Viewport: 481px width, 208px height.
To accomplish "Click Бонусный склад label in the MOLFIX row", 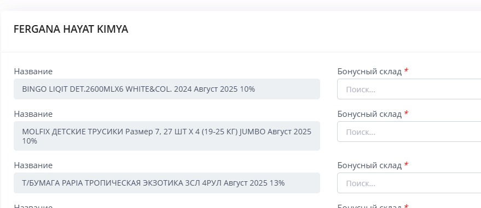I will click(x=369, y=114).
